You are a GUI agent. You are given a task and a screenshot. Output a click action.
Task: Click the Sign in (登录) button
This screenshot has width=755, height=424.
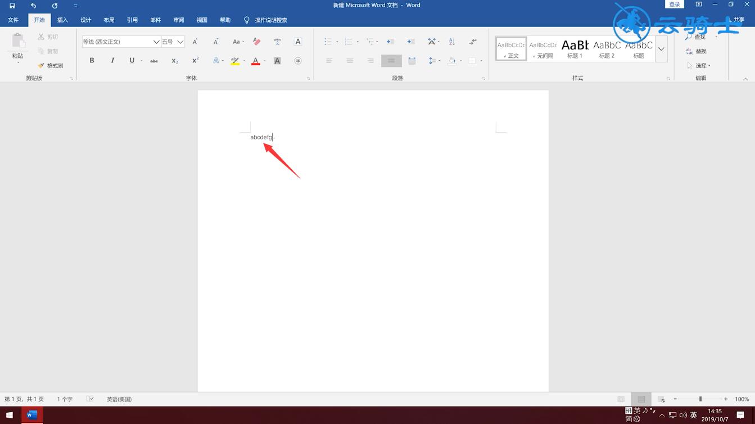(x=675, y=4)
